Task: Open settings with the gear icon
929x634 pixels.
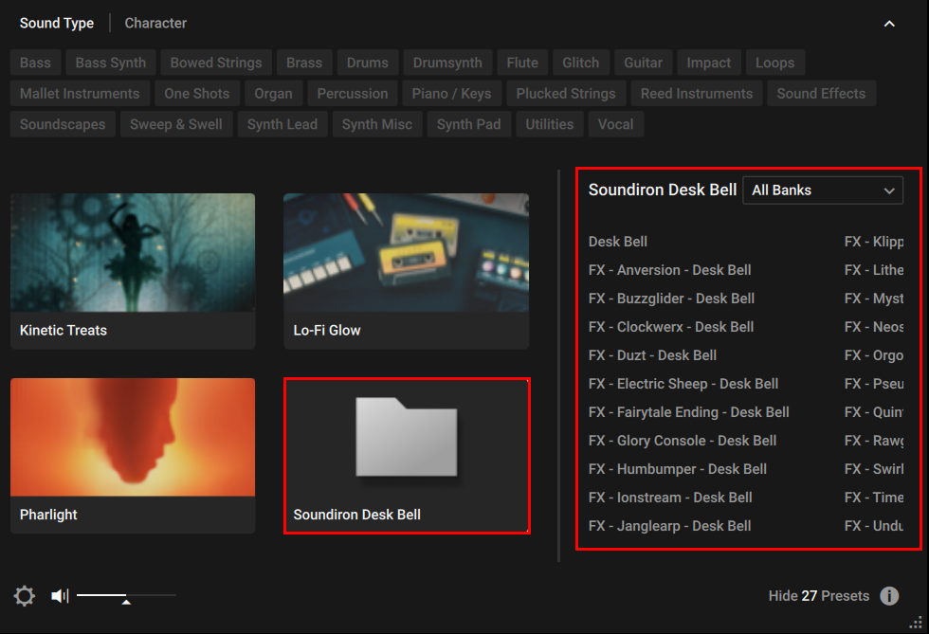Action: [24, 595]
